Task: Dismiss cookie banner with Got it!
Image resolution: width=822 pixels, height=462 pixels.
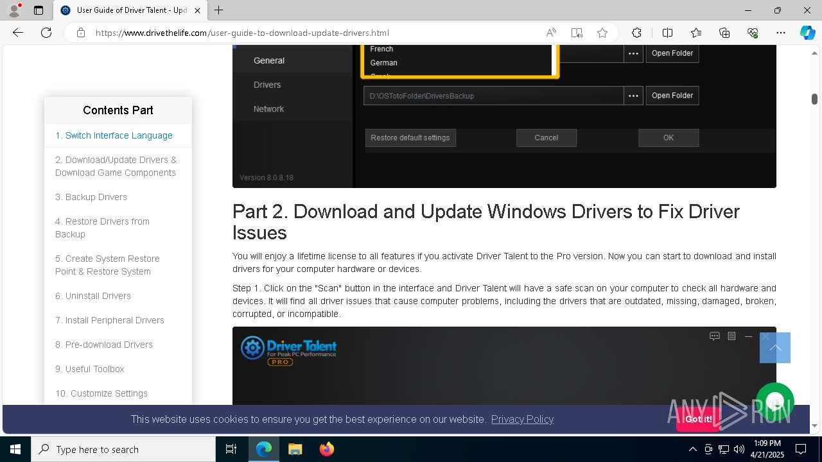Action: tap(698, 419)
